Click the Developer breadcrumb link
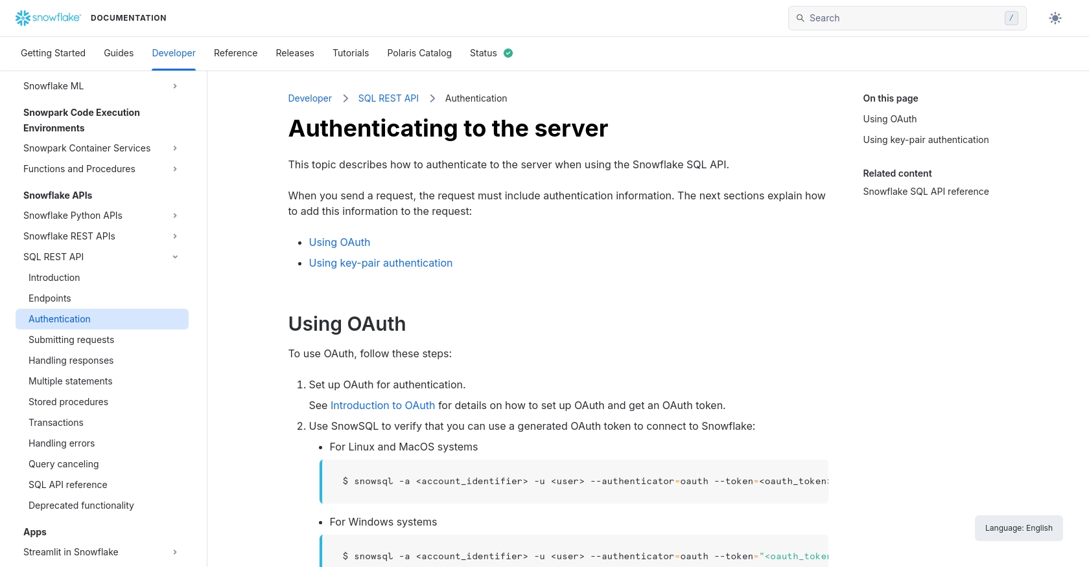 pos(310,98)
